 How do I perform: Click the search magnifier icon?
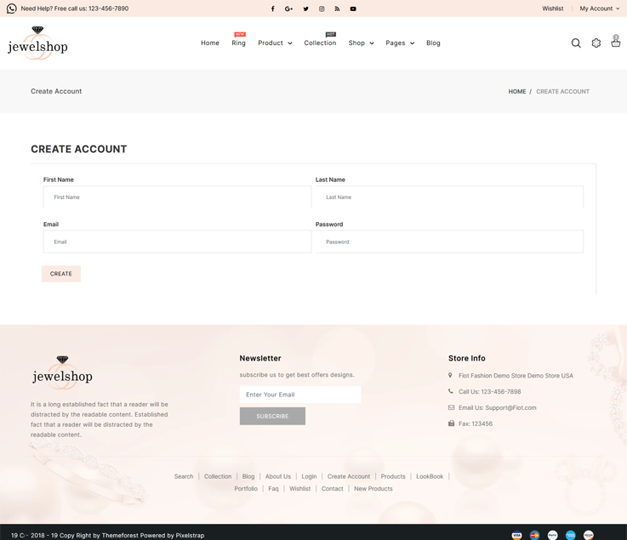(576, 43)
